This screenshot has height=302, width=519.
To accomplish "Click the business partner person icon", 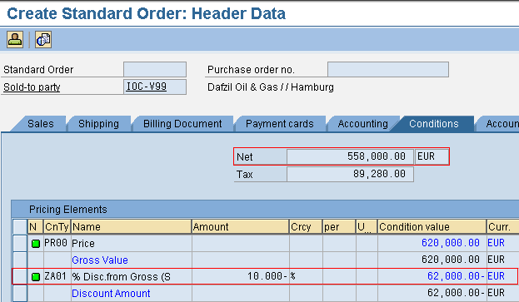I will [15, 40].
